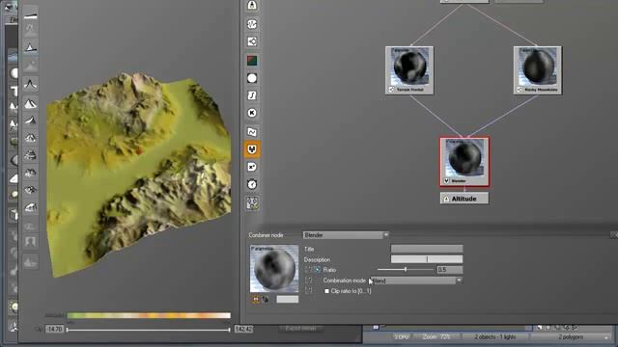This screenshot has width=618, height=347.
Task: Click the small gray field under preview
Action: click(288, 300)
